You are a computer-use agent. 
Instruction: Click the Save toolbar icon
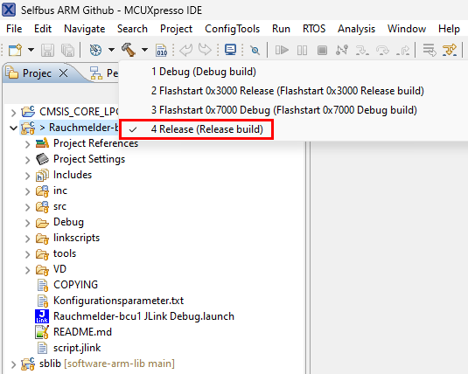(47, 50)
